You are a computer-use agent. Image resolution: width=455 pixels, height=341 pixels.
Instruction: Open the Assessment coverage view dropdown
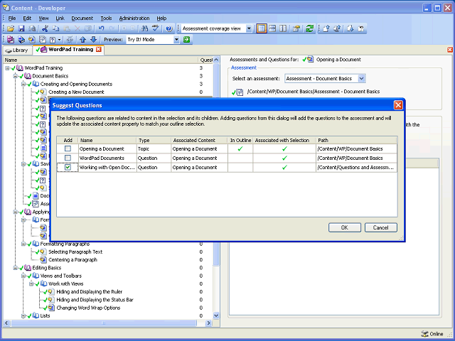pos(249,28)
